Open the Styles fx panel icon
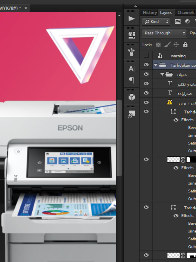This screenshot has width=196, height=262. click(x=131, y=114)
